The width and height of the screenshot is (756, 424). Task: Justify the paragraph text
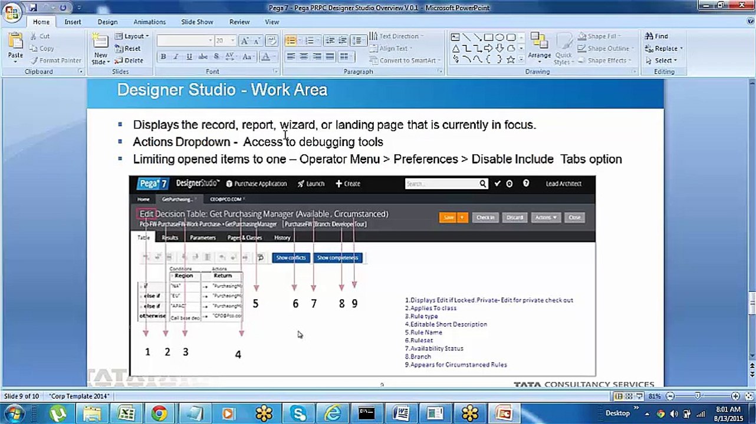click(330, 57)
